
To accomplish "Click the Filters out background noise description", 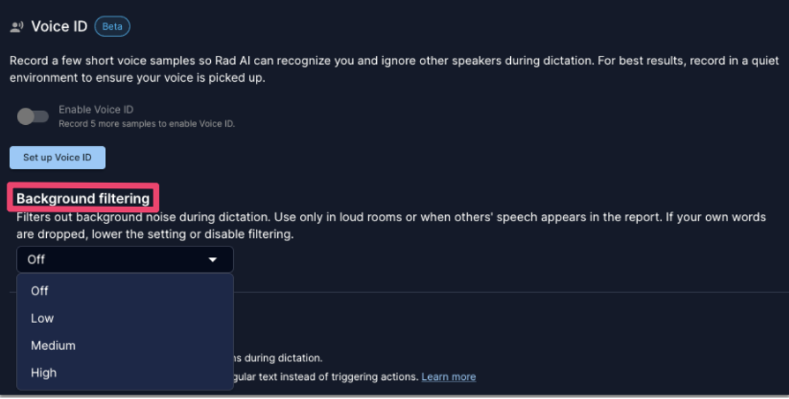I will [391, 225].
